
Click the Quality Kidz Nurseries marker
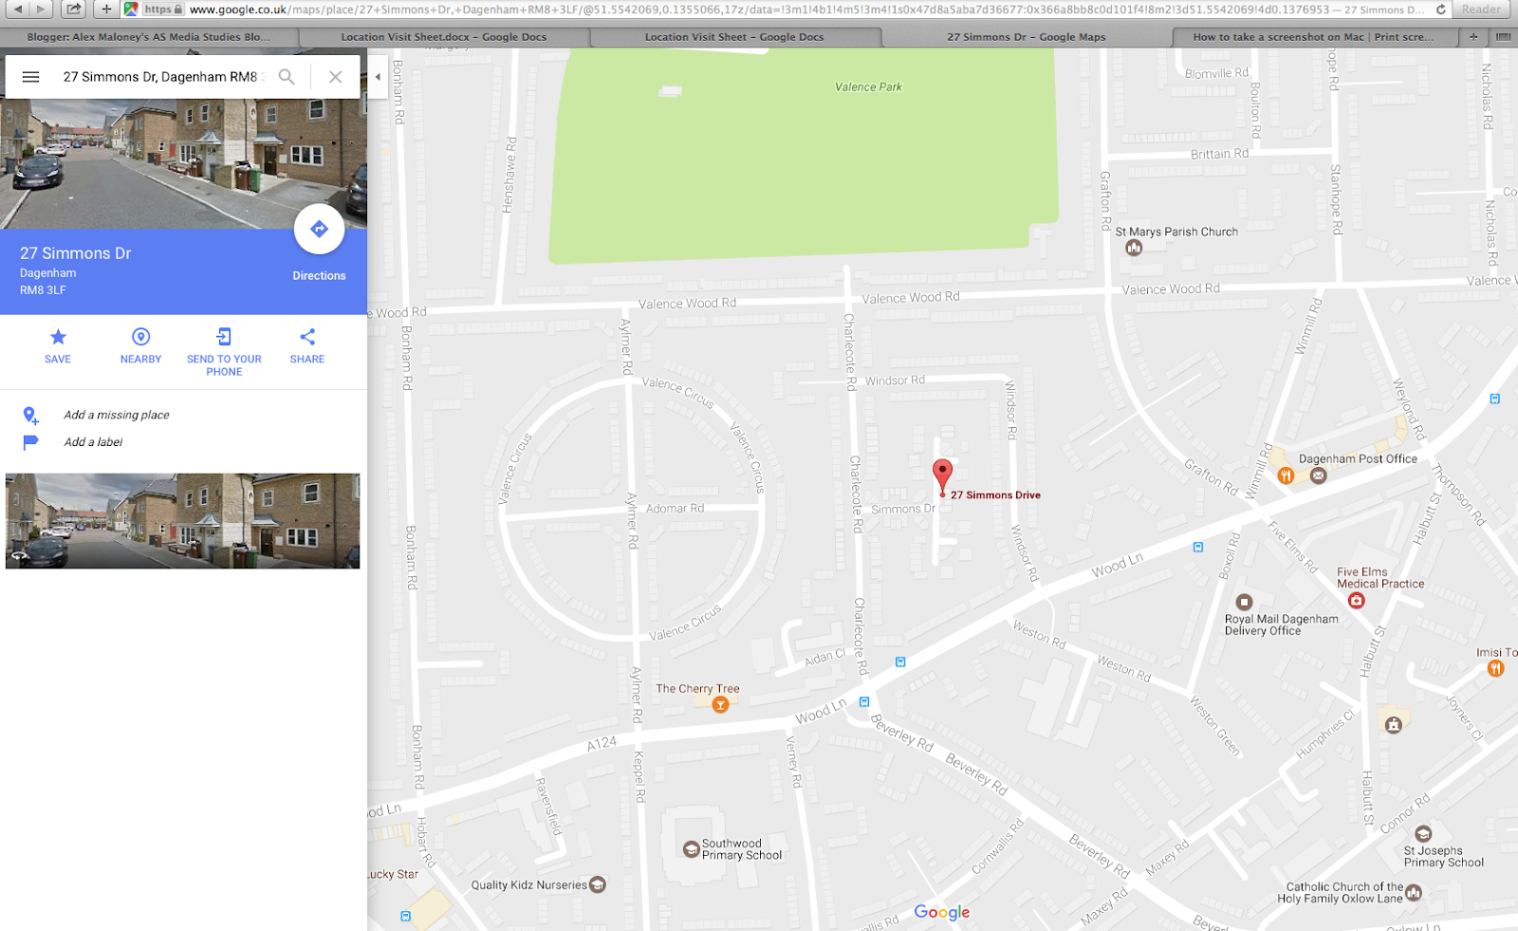[598, 884]
